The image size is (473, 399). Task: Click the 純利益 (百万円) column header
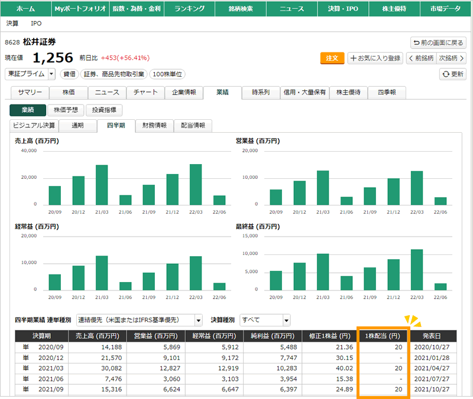273,336
